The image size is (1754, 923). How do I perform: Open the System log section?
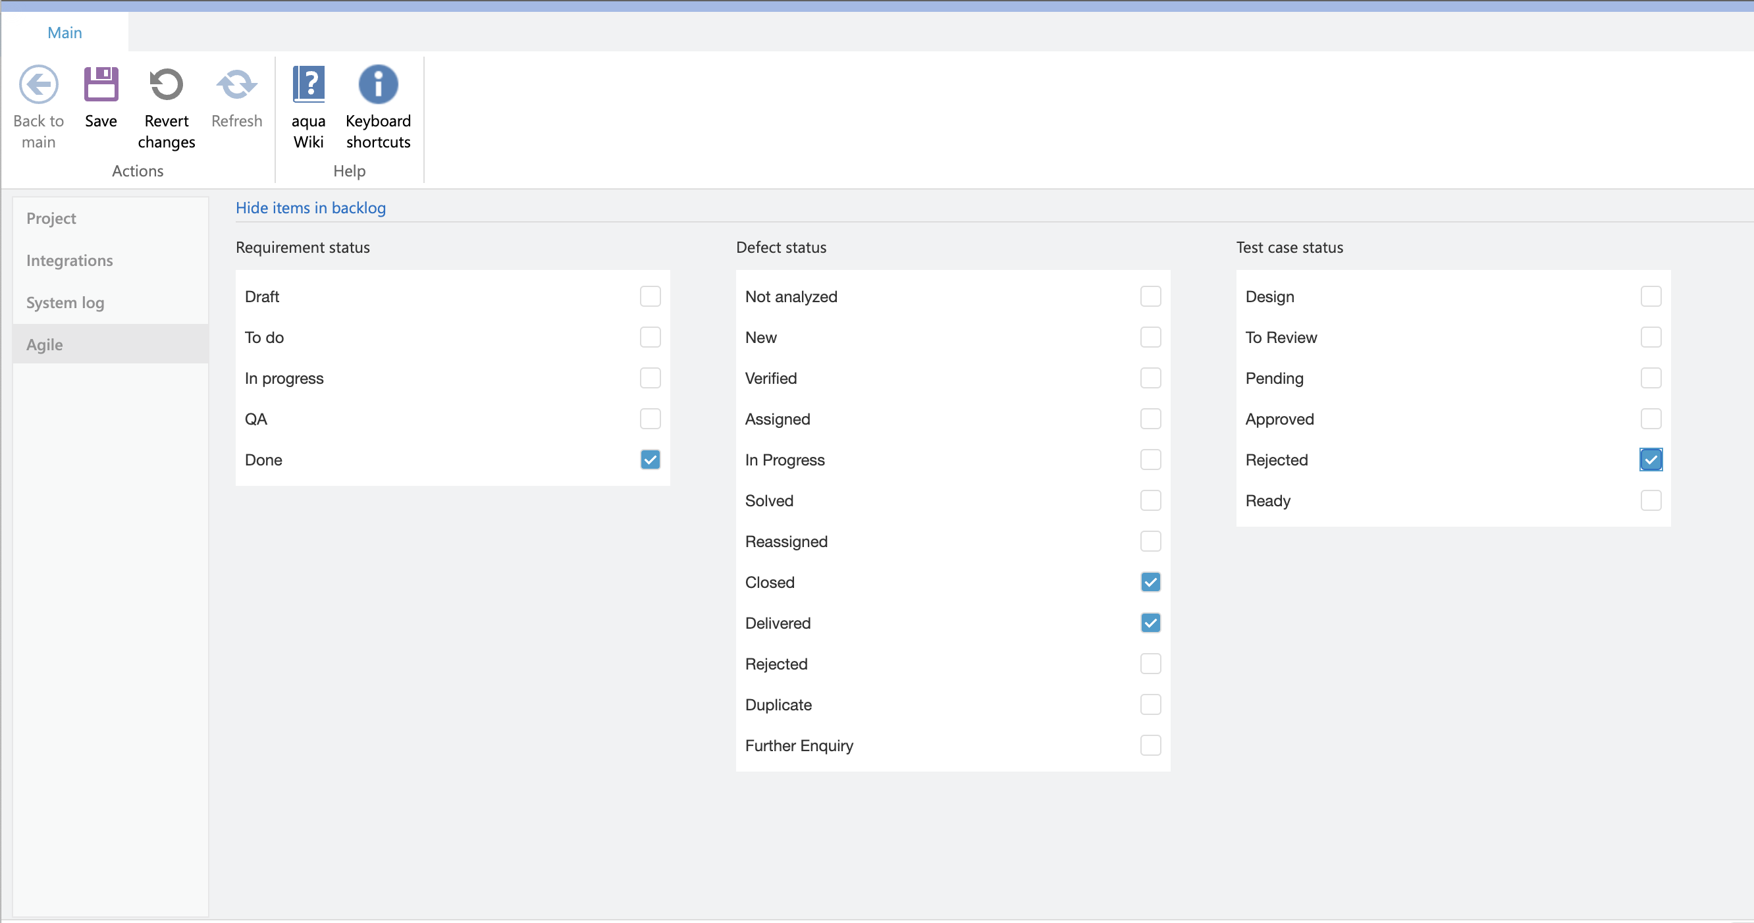[x=65, y=303]
